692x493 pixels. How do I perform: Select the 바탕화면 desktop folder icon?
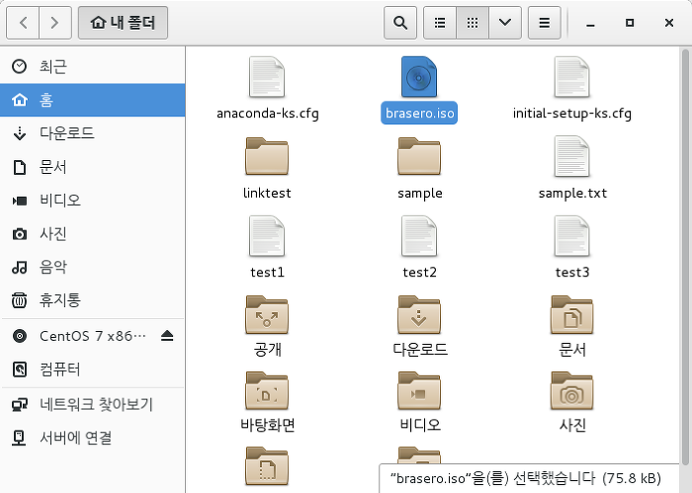click(x=267, y=390)
